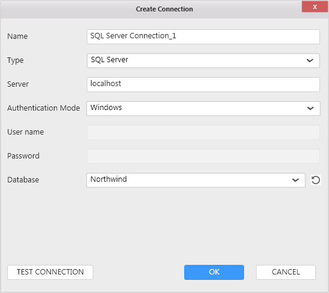Focus the Server field containing localhost

(203, 84)
